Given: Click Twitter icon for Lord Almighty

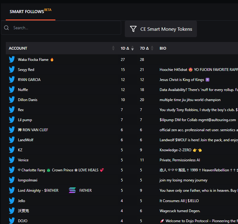Looking at the screenshot, I should 12,190.
